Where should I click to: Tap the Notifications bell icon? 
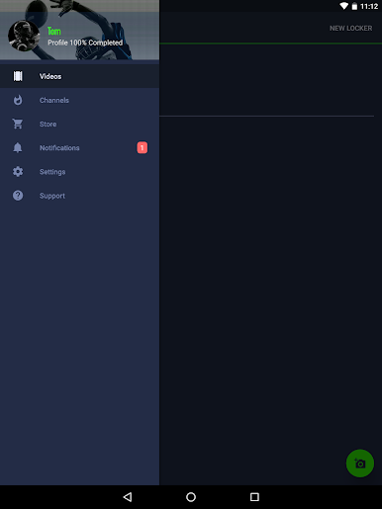[18, 147]
